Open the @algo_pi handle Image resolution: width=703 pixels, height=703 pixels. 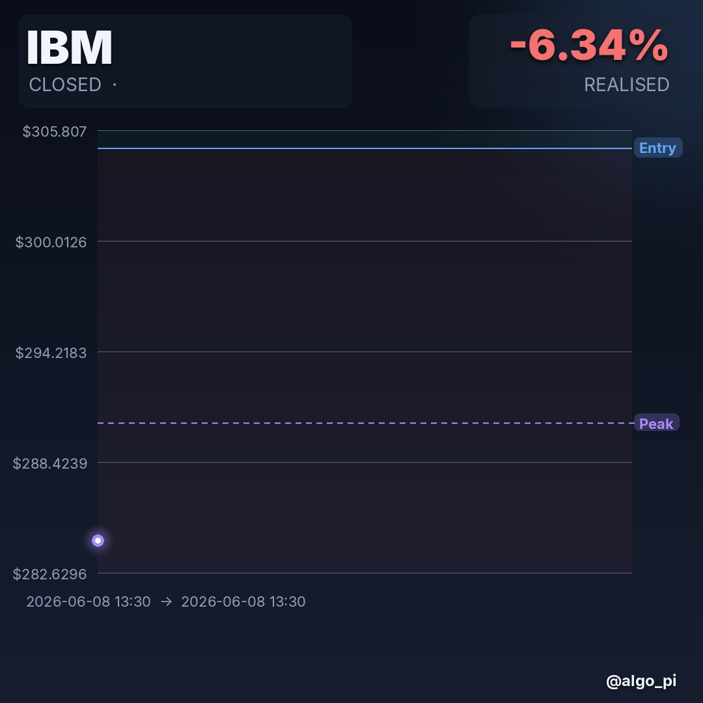coord(641,681)
